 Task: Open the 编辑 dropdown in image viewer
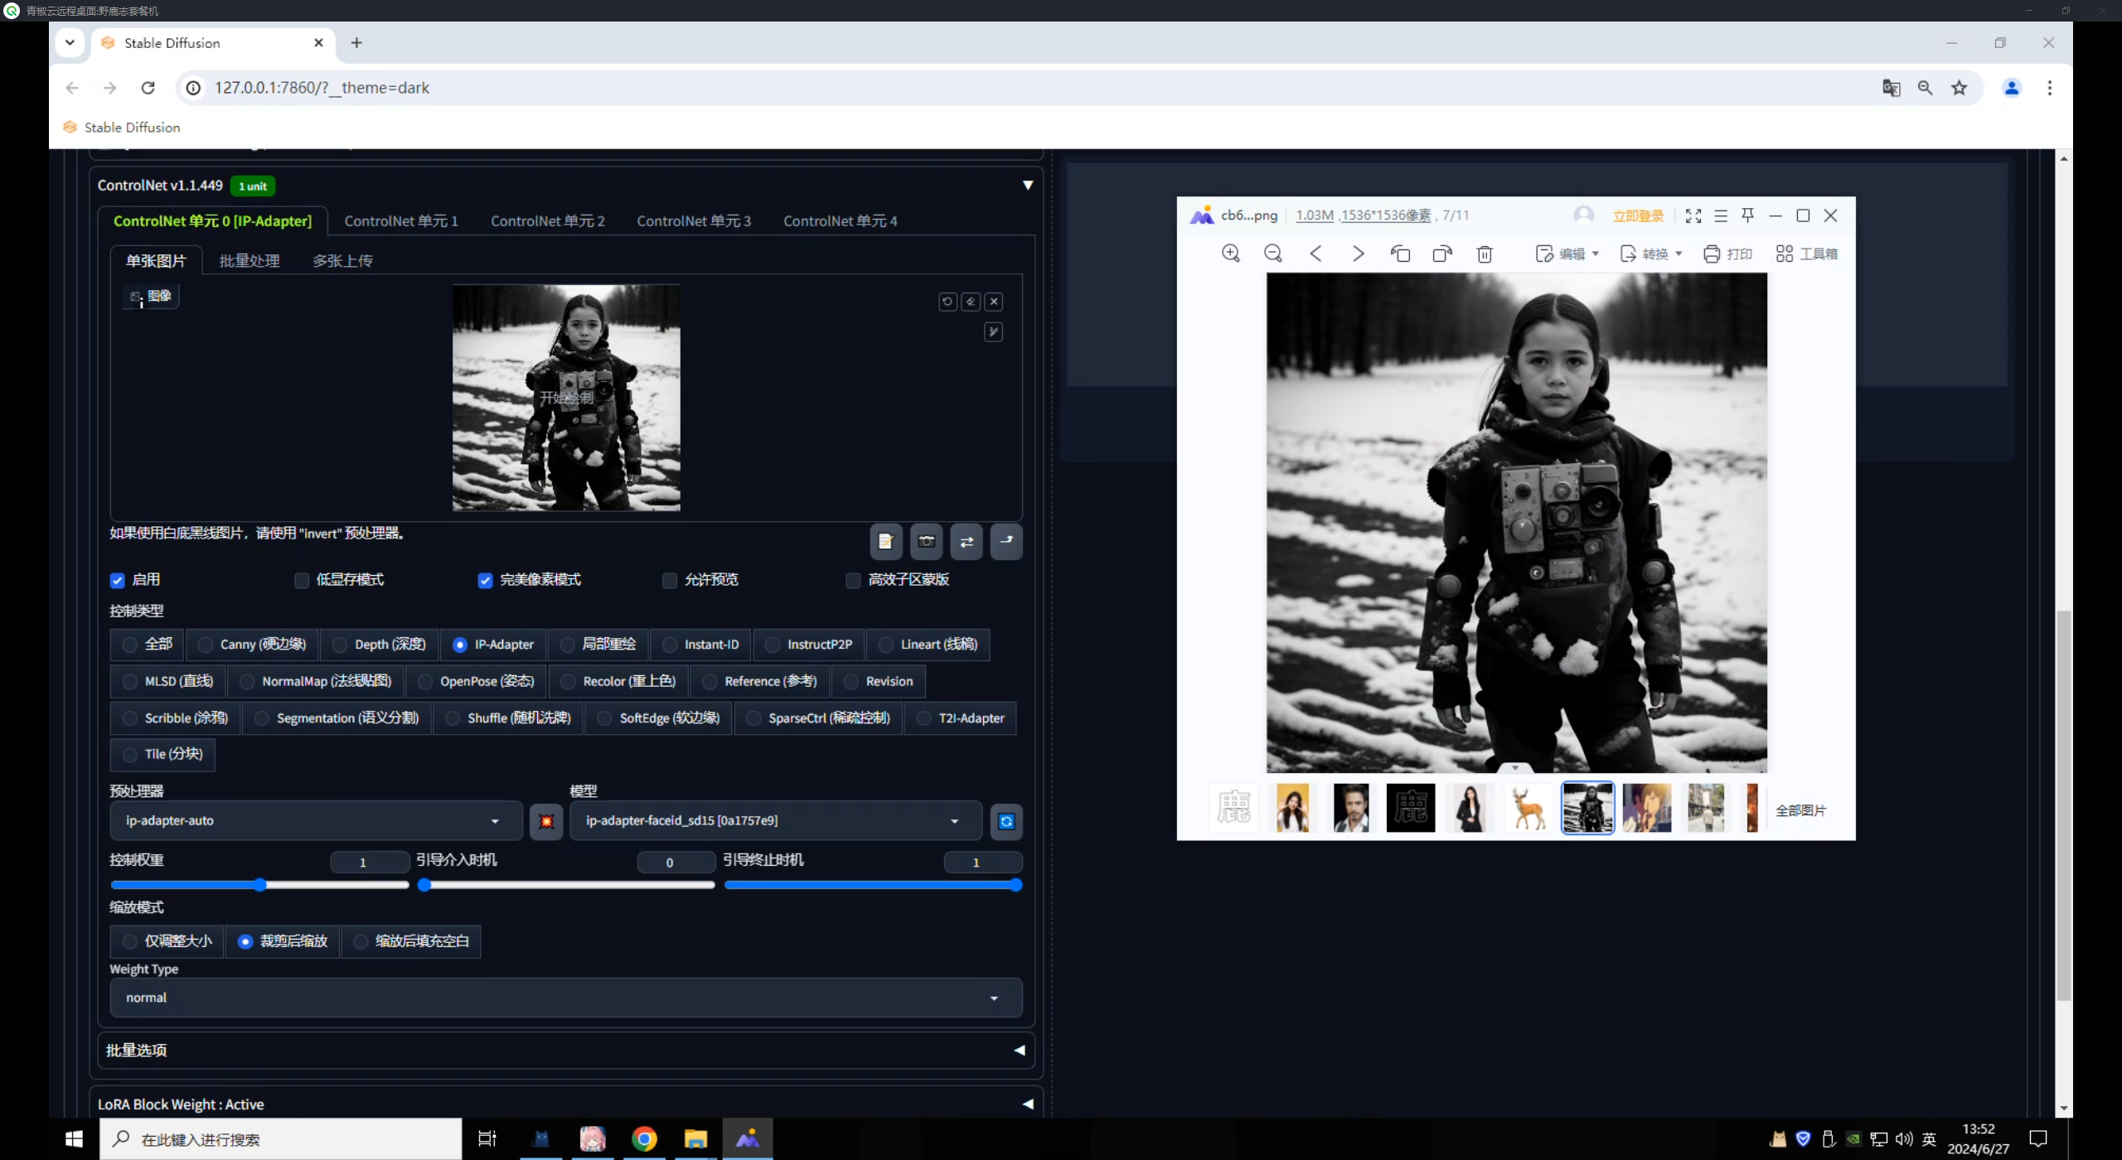(1567, 254)
